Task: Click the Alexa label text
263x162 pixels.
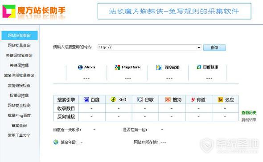Action: tap(90, 67)
